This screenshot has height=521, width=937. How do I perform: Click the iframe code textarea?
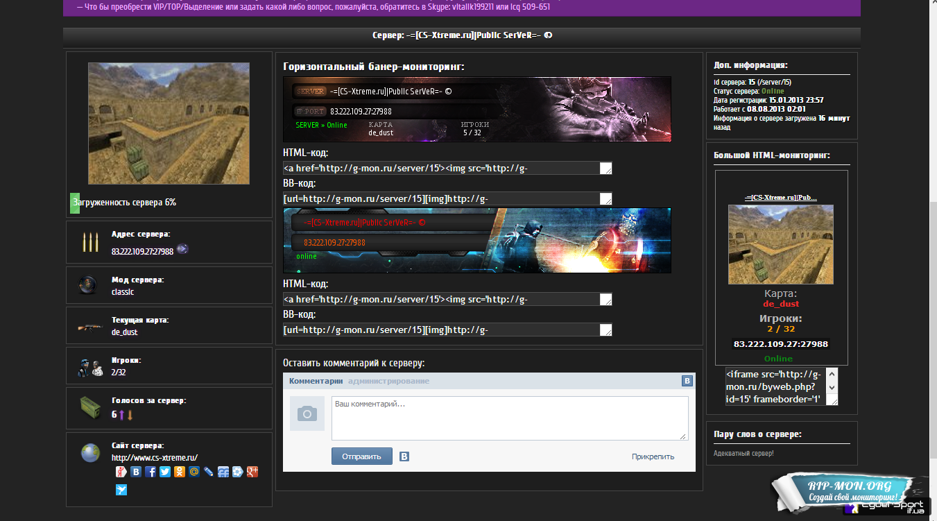tap(782, 386)
